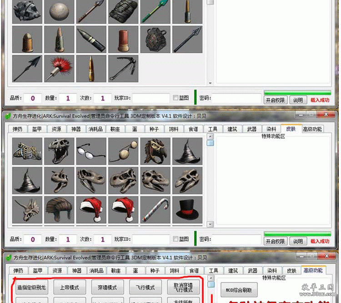Open the 盔甲 tab in the skins window
Screen dimensions: 341x303
point(37,129)
